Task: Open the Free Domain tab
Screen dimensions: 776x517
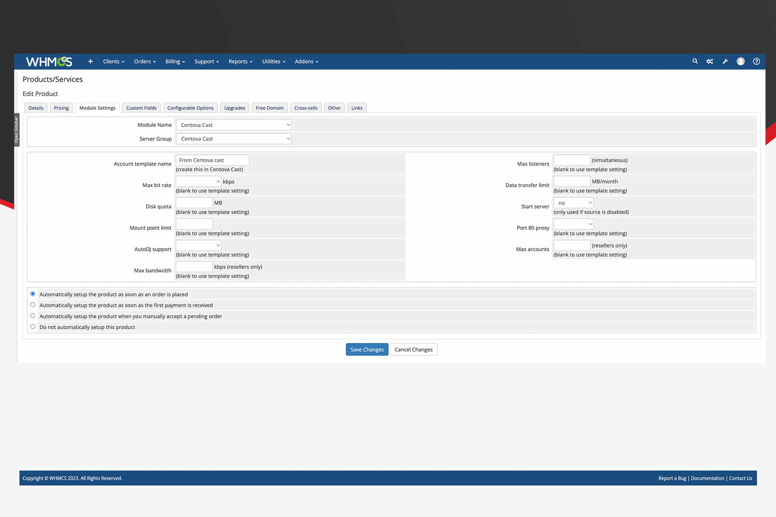Action: click(270, 108)
